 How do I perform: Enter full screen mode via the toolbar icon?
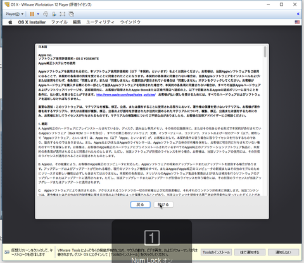[63, 14]
